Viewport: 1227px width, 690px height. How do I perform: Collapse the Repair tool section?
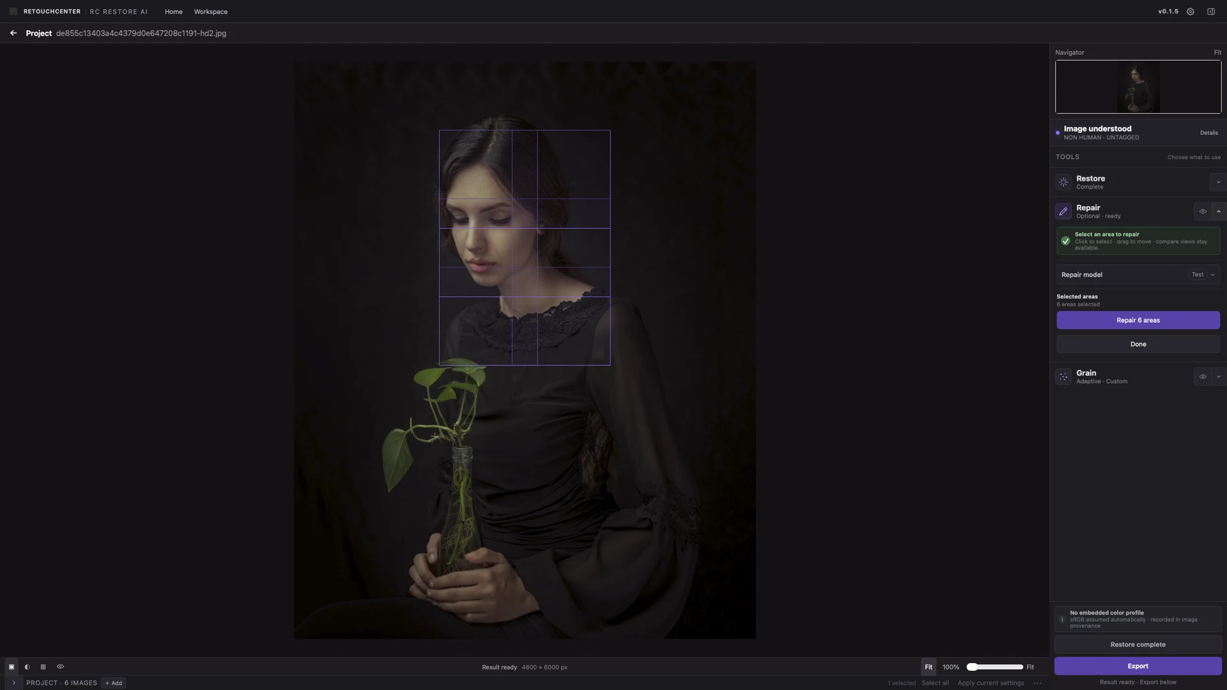1219,211
